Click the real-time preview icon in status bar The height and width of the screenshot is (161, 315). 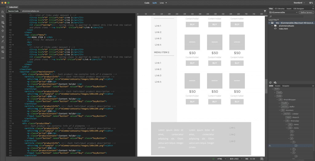261,159
